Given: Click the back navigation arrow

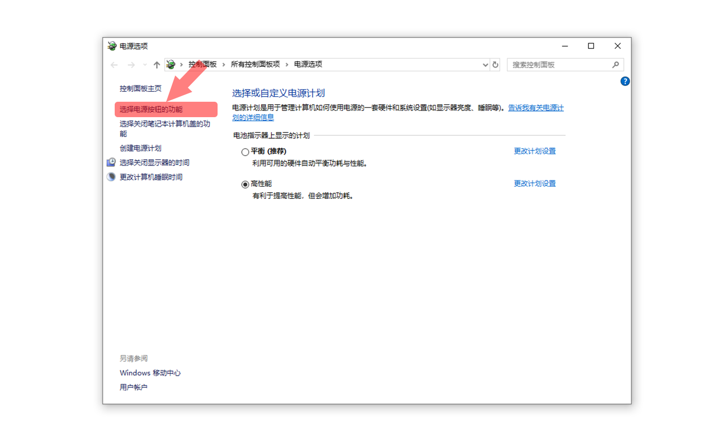Looking at the screenshot, I should tap(114, 64).
